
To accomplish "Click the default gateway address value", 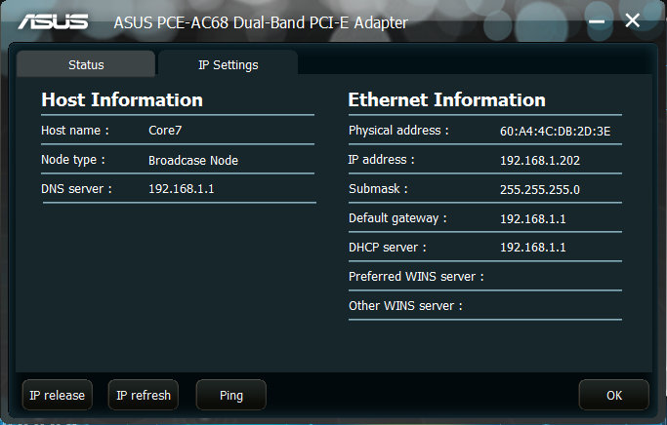I will (532, 218).
